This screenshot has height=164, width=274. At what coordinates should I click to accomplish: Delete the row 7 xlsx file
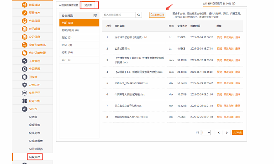click(x=238, y=106)
